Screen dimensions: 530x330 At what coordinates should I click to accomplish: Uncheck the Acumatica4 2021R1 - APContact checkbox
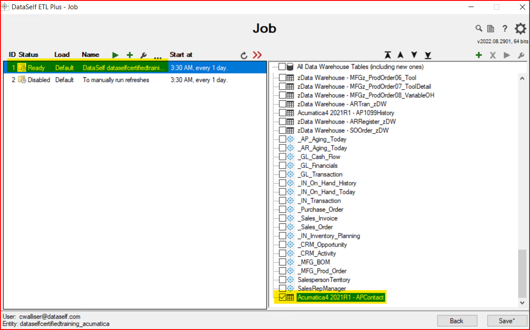[x=282, y=297]
